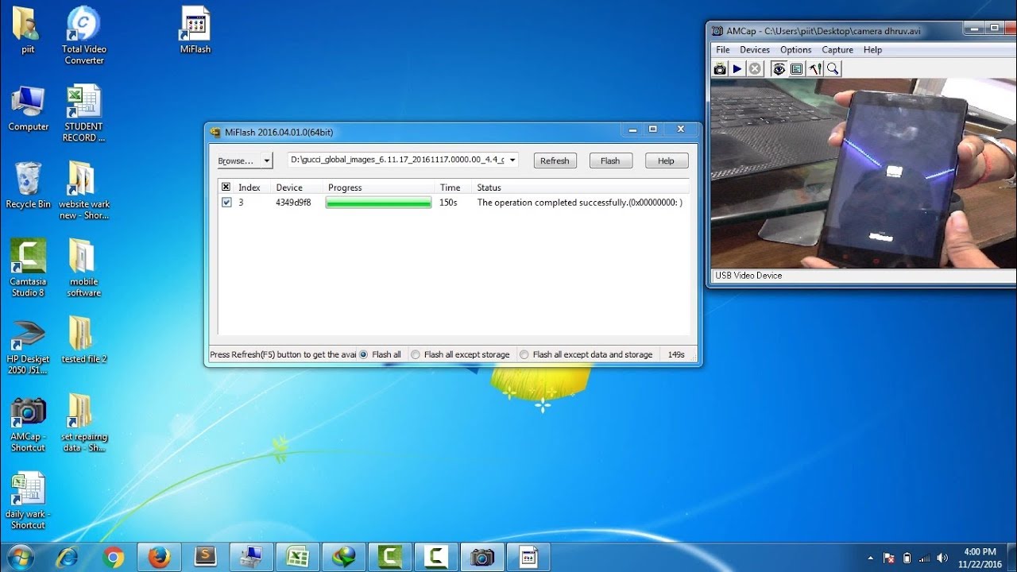Click the Windows Start button
The width and height of the screenshot is (1017, 572).
(20, 557)
